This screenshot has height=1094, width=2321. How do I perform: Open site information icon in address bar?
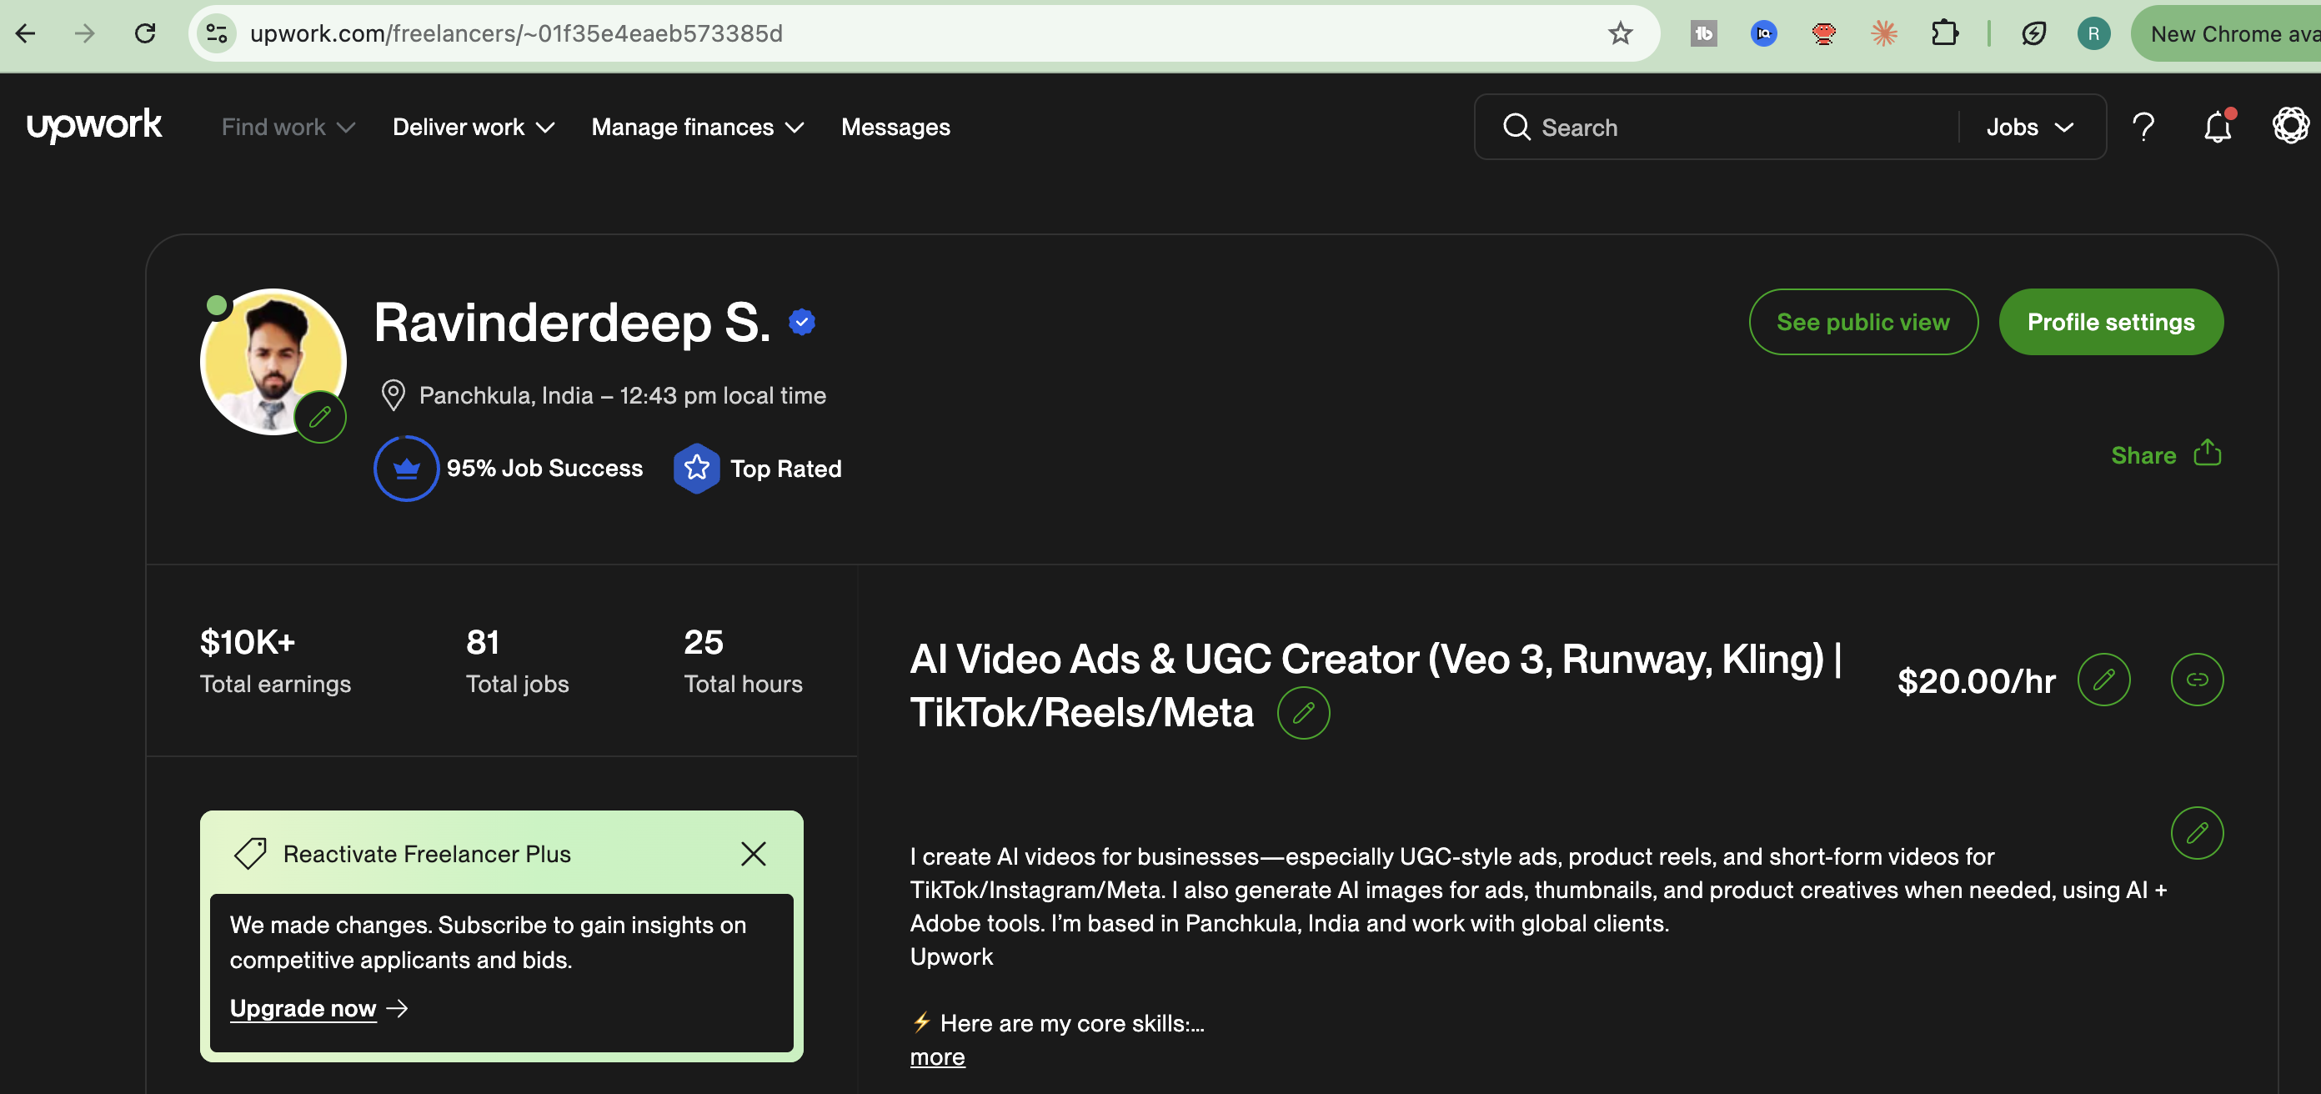tap(216, 33)
